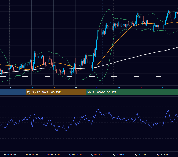Click the 5/10 22:00 date label
This screenshot has height=157, width=178.
tap(97, 154)
